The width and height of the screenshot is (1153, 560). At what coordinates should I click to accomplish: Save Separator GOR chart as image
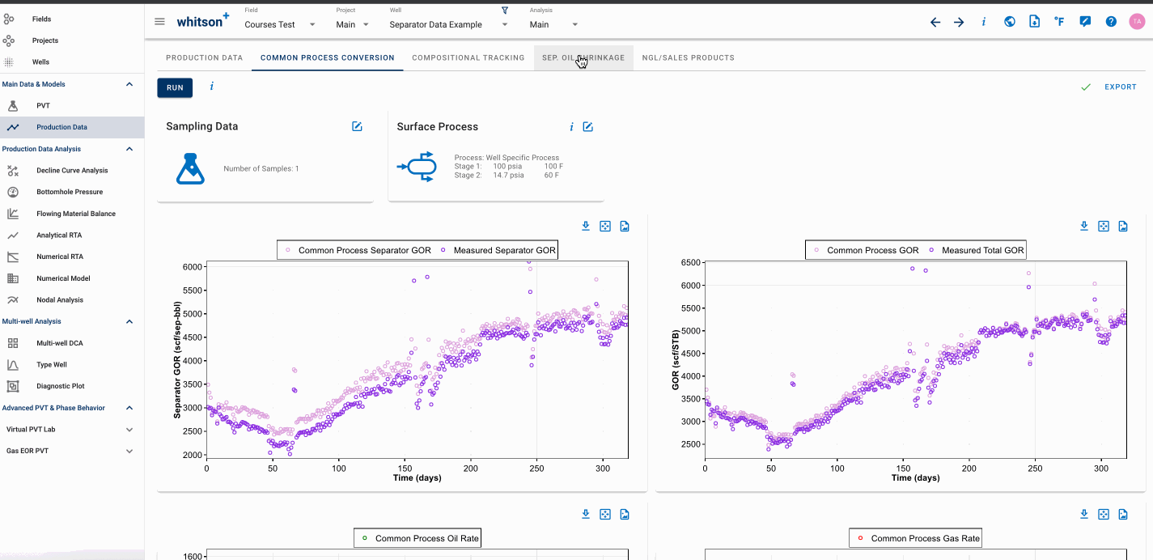[x=625, y=227]
